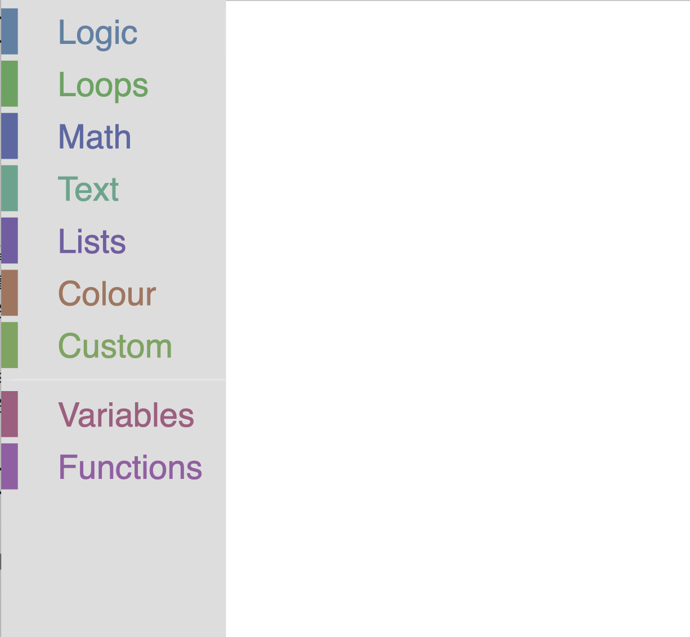Image resolution: width=690 pixels, height=637 pixels.
Task: Click the blue swatch beside Logic
Action: point(10,32)
